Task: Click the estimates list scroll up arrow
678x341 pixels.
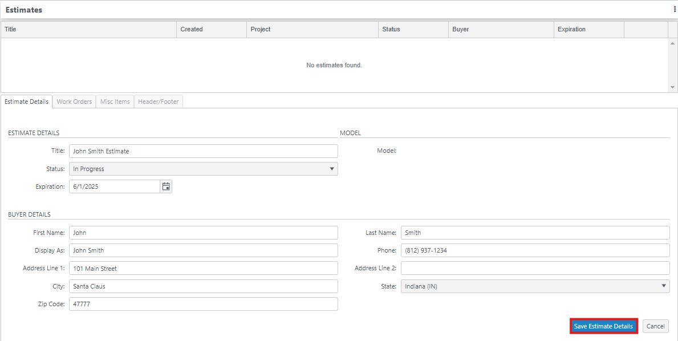Action: pos(672,43)
